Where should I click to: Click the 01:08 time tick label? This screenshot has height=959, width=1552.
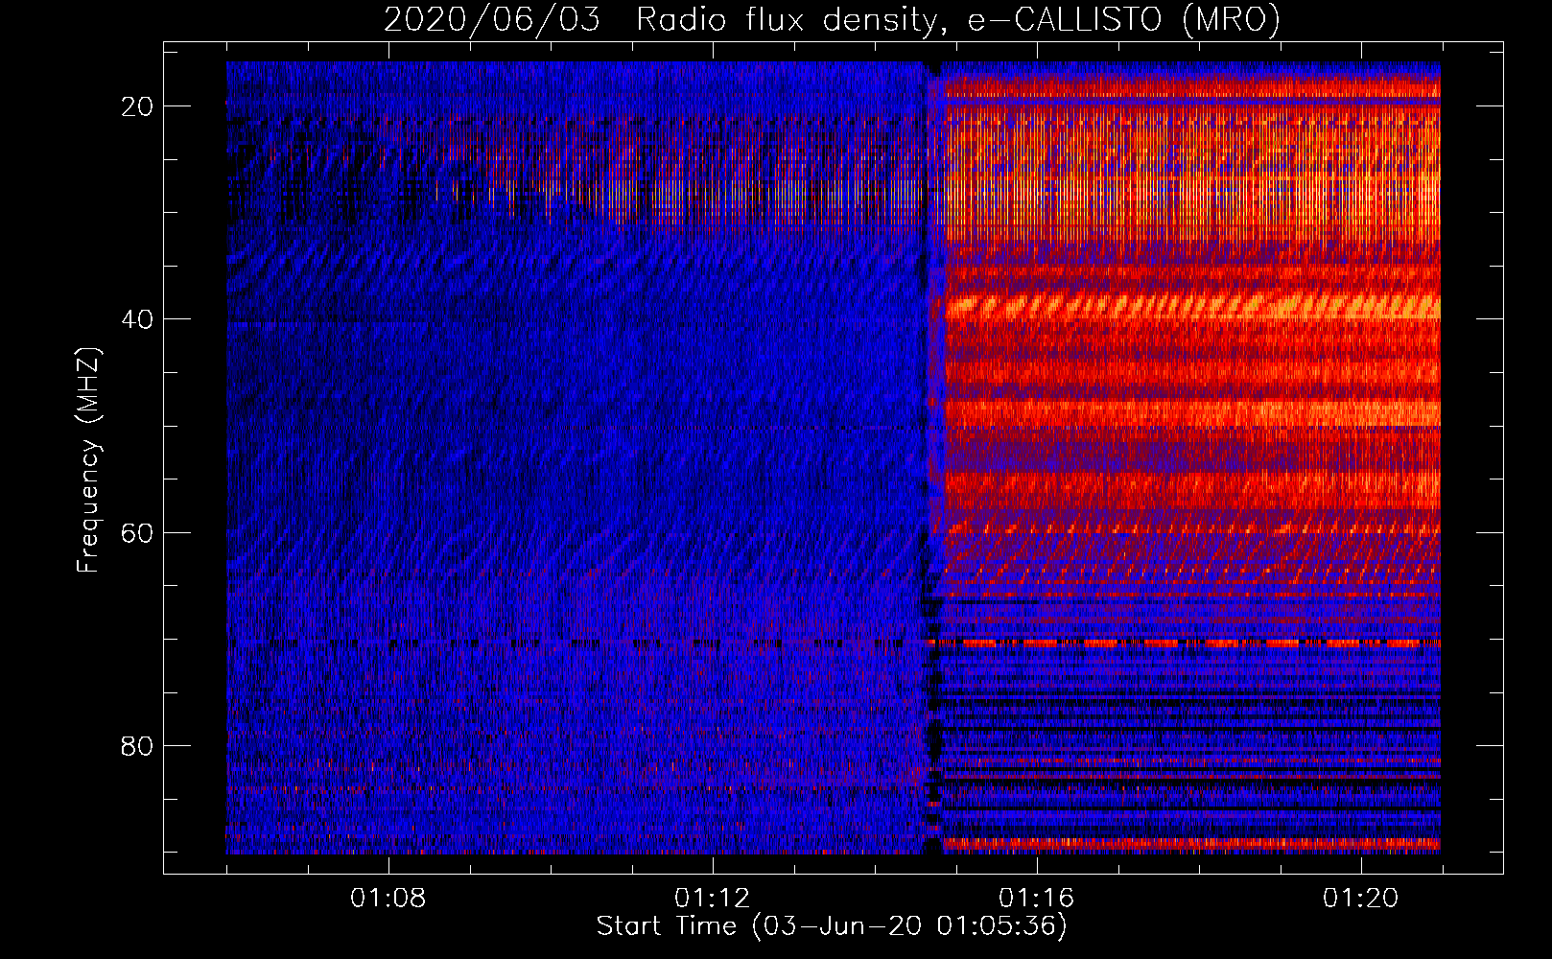[388, 899]
